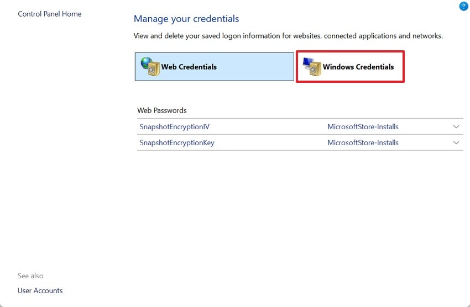The height and width of the screenshot is (307, 470).
Task: Click the SnapshotEncryptionKey credential name
Action: click(177, 142)
